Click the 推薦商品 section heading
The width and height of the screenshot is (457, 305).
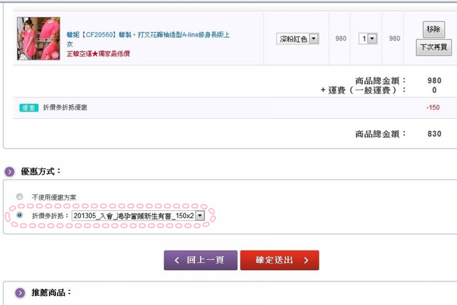point(51,292)
